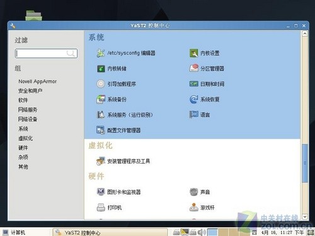Click the /etc/sysconfig 编辑器 label

pyautogui.click(x=131, y=53)
